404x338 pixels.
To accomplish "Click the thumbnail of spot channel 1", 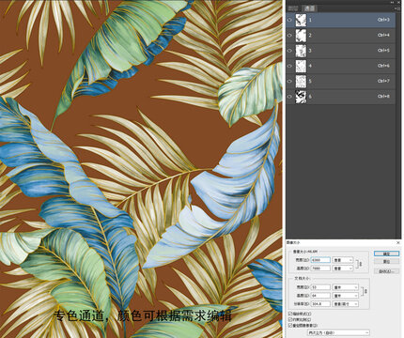I will pyautogui.click(x=301, y=20).
